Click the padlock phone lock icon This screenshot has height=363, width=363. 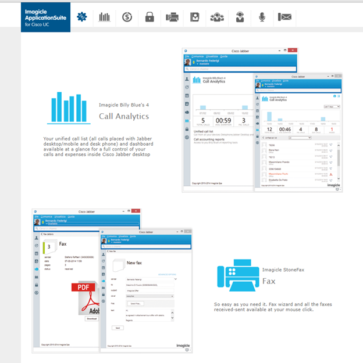pyautogui.click(x=150, y=17)
